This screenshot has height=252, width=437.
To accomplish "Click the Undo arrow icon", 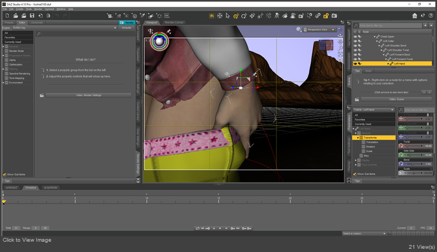I will [57, 16].
